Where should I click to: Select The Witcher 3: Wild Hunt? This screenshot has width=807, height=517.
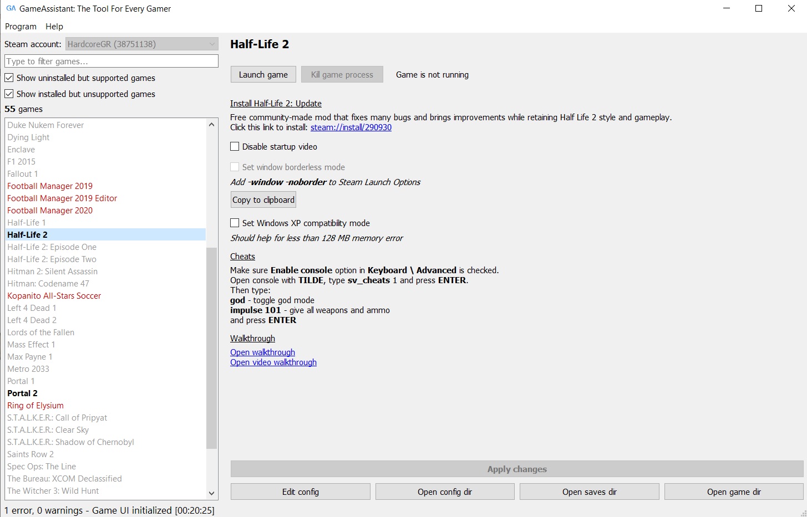pyautogui.click(x=105, y=491)
